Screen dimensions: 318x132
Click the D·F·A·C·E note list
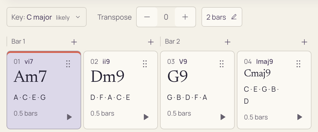point(110,97)
